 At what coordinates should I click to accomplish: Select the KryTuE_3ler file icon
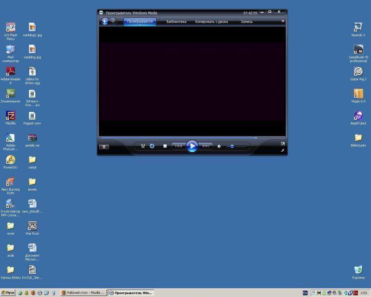pyautogui.click(x=32, y=272)
